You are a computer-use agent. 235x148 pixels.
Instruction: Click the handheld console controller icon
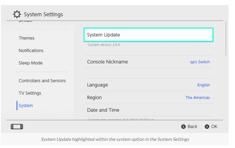tap(17, 126)
